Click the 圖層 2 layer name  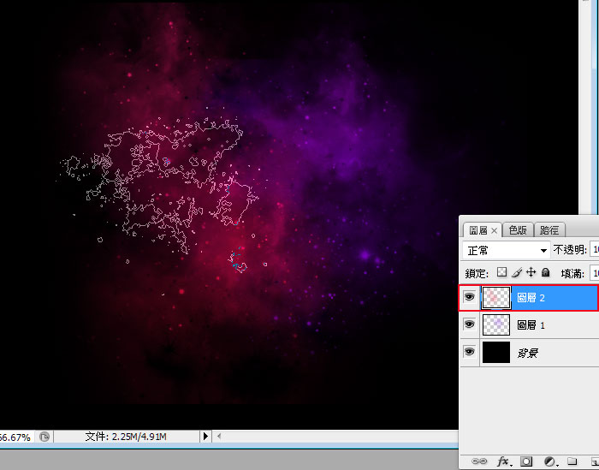pyautogui.click(x=531, y=298)
